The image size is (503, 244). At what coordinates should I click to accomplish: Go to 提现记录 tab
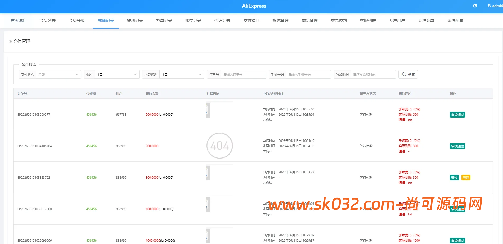pos(135,21)
